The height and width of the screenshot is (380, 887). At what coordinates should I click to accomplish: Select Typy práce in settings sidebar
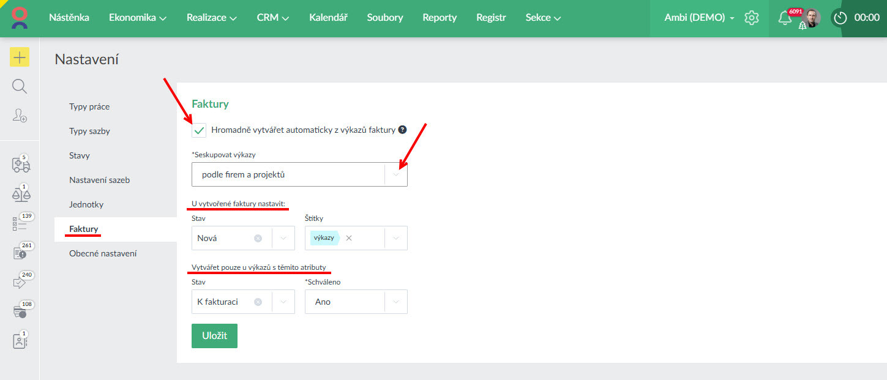pyautogui.click(x=89, y=106)
